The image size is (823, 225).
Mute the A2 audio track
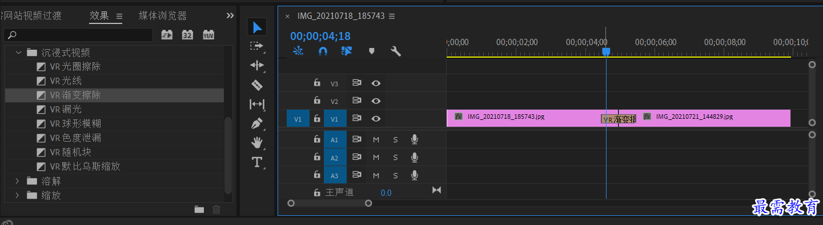pyautogui.click(x=376, y=158)
